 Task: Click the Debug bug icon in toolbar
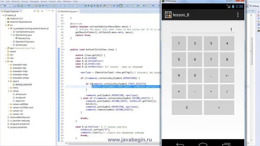point(86,6)
